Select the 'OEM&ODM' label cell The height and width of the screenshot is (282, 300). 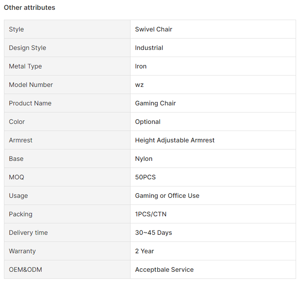click(x=67, y=269)
